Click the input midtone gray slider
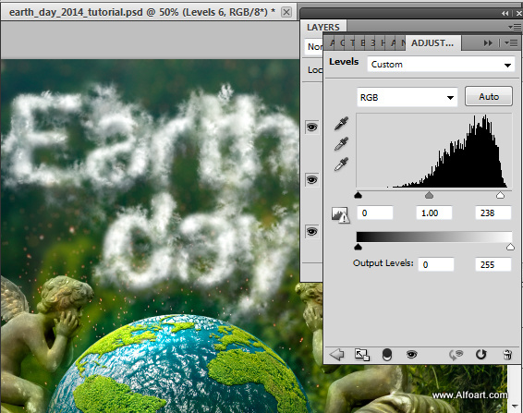This screenshot has height=413, width=523. (430, 195)
